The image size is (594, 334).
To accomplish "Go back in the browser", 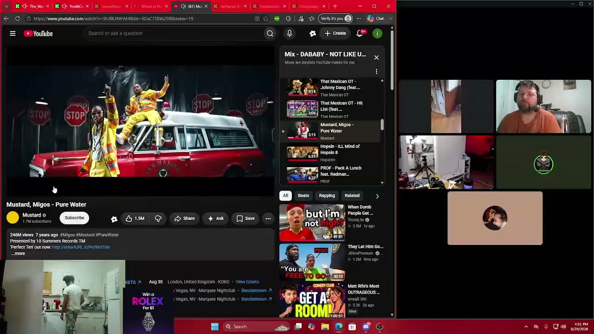I will coord(6,19).
